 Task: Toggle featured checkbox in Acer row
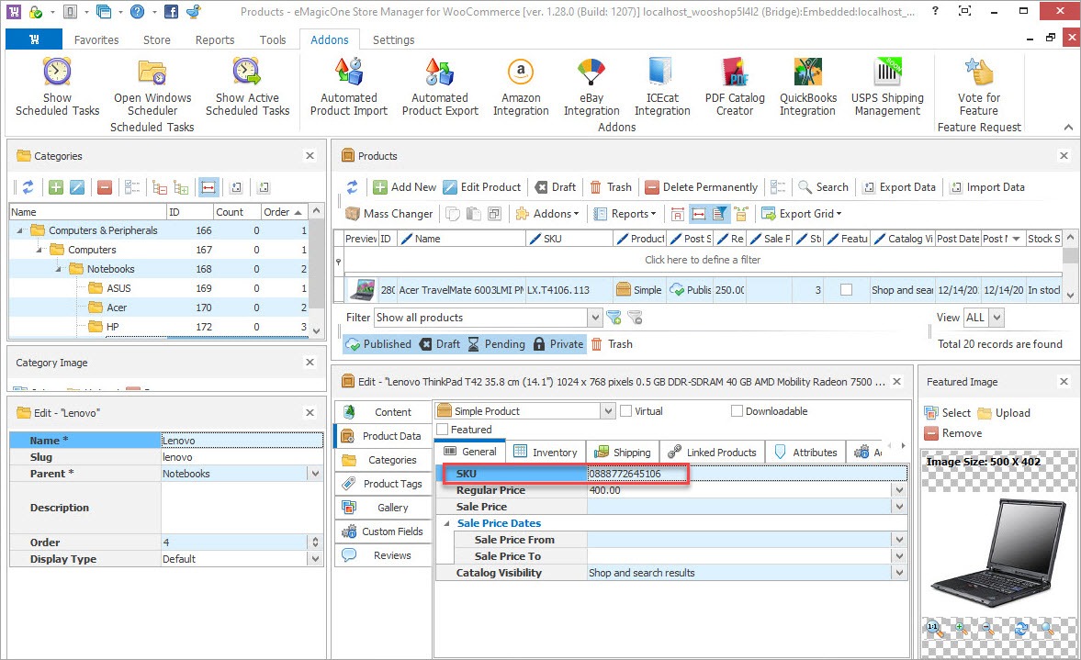pos(846,290)
